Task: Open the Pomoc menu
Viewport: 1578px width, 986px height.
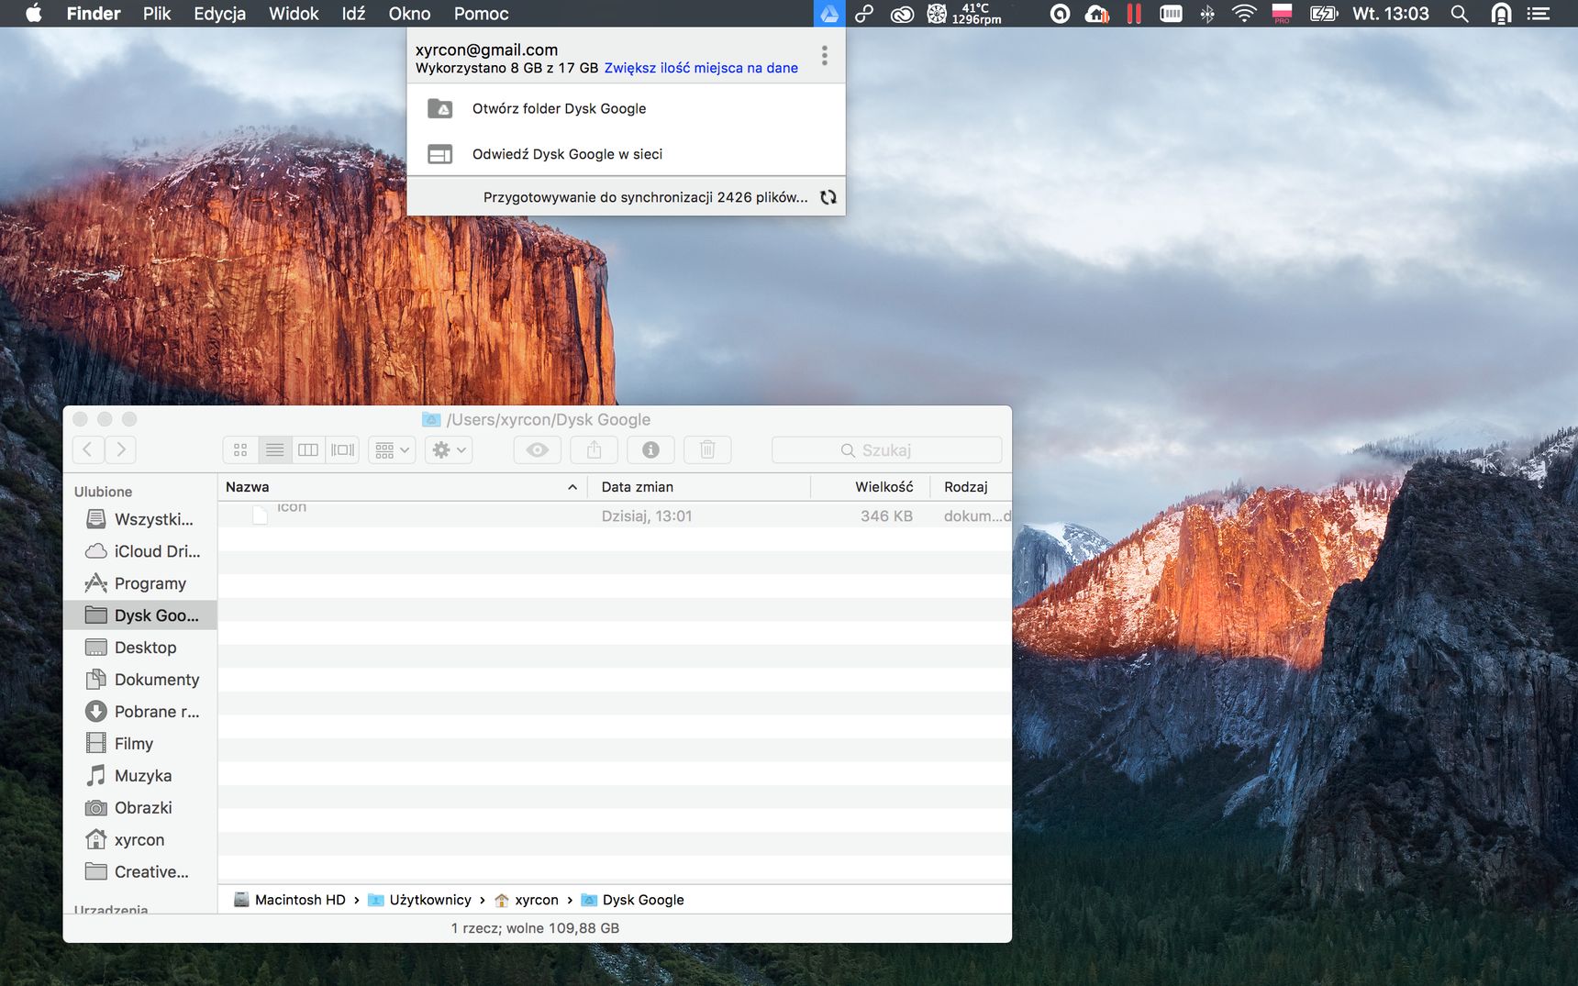Action: (481, 14)
